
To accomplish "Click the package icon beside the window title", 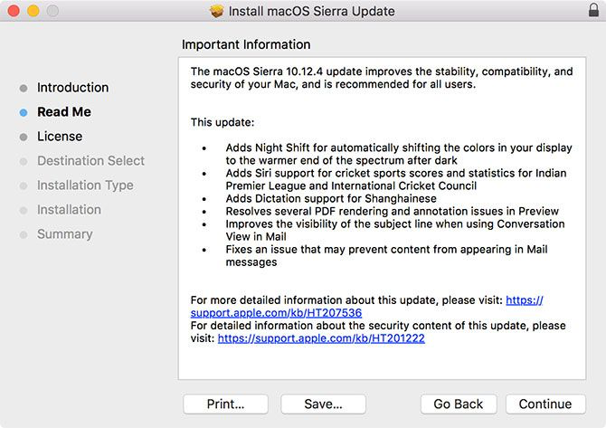I will (216, 12).
